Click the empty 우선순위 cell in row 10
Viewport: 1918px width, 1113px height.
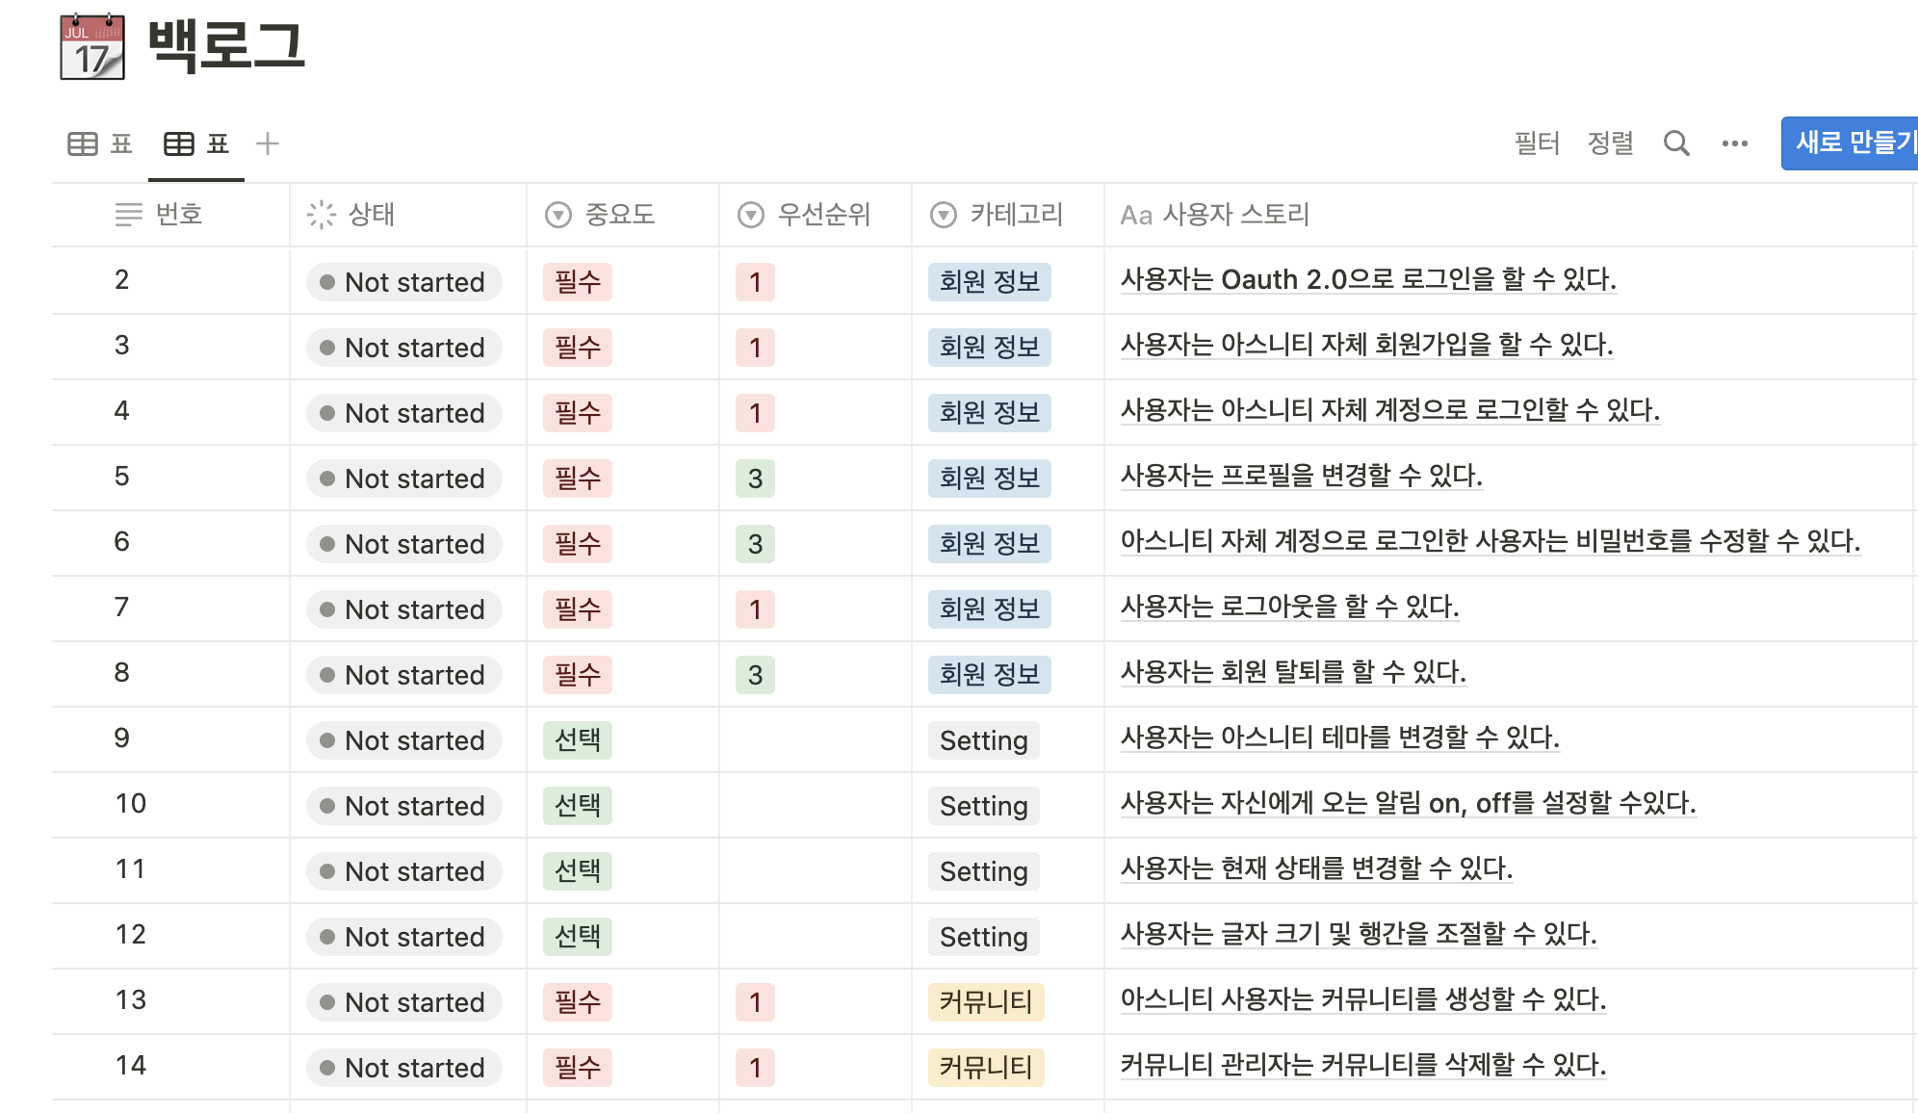coord(815,805)
